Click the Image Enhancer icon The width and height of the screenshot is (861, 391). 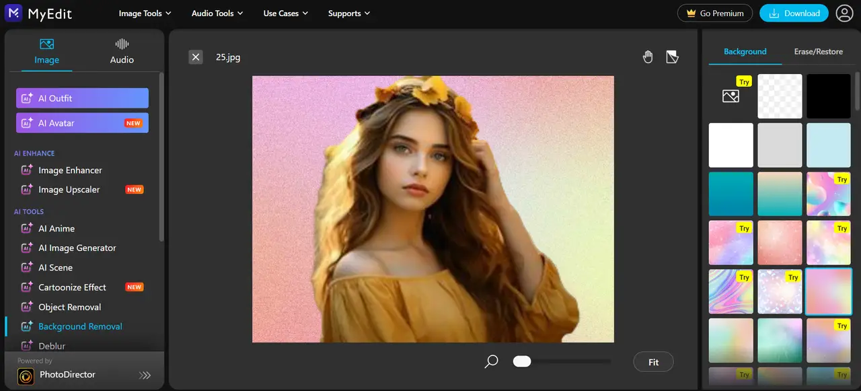(27, 170)
